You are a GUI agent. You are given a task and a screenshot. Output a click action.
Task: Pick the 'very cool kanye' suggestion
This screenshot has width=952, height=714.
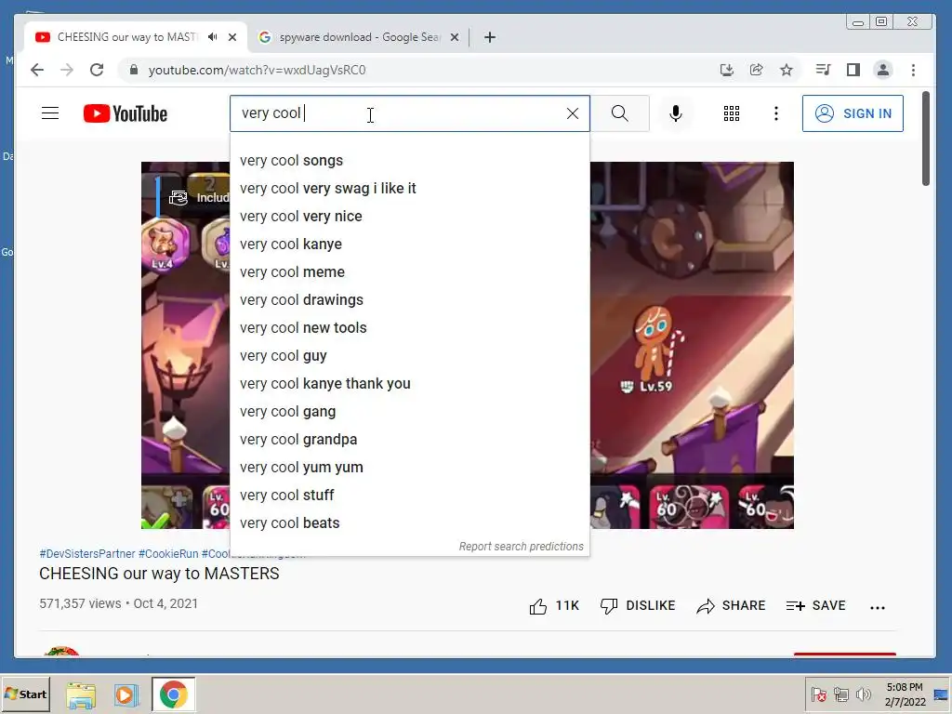(410, 245)
